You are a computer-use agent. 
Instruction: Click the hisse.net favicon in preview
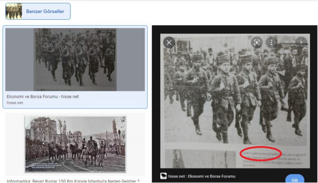(164, 176)
